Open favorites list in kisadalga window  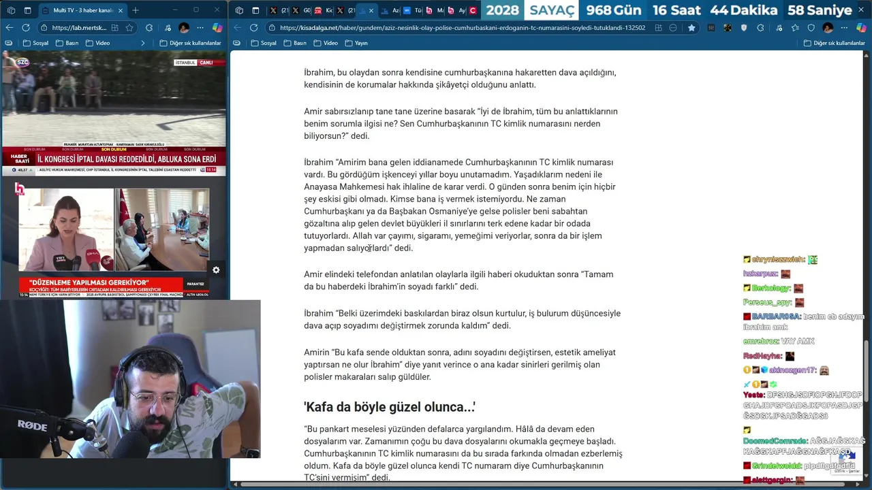795,28
